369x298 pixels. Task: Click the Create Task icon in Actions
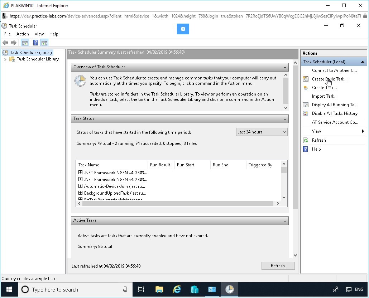306,88
